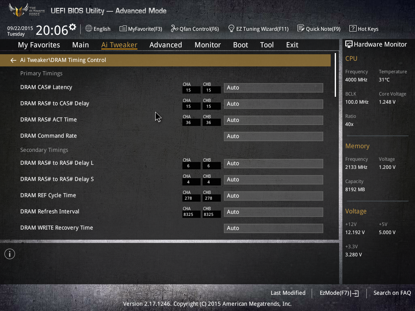Go to the Monitor tab
Viewport: 415px width, 311px height.
tap(207, 45)
